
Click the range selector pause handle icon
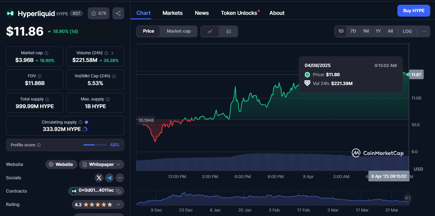(407, 198)
